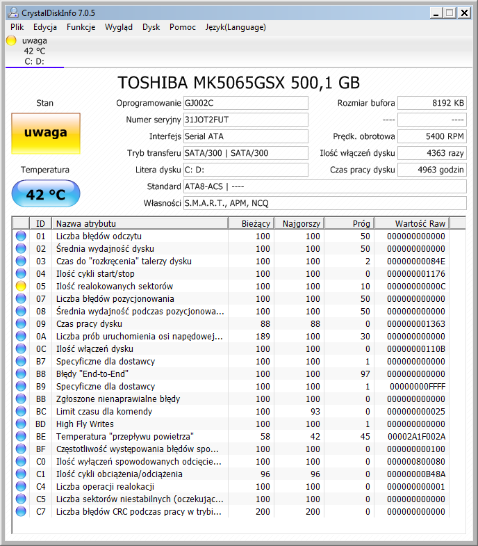Click the serial number field 31JOT2FUT
Viewport: 478px width, 546px height.
click(246, 120)
